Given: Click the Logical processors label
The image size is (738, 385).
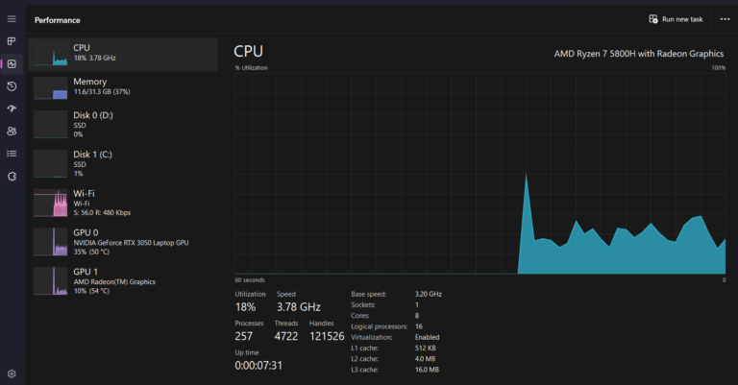Looking at the screenshot, I should pyautogui.click(x=380, y=326).
